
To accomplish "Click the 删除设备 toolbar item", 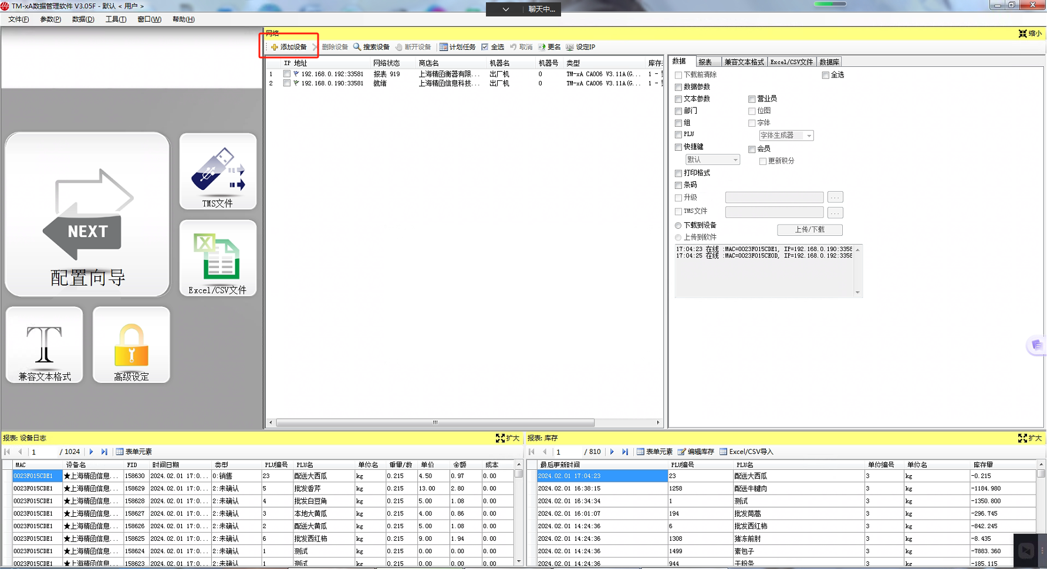I will click(x=335, y=47).
